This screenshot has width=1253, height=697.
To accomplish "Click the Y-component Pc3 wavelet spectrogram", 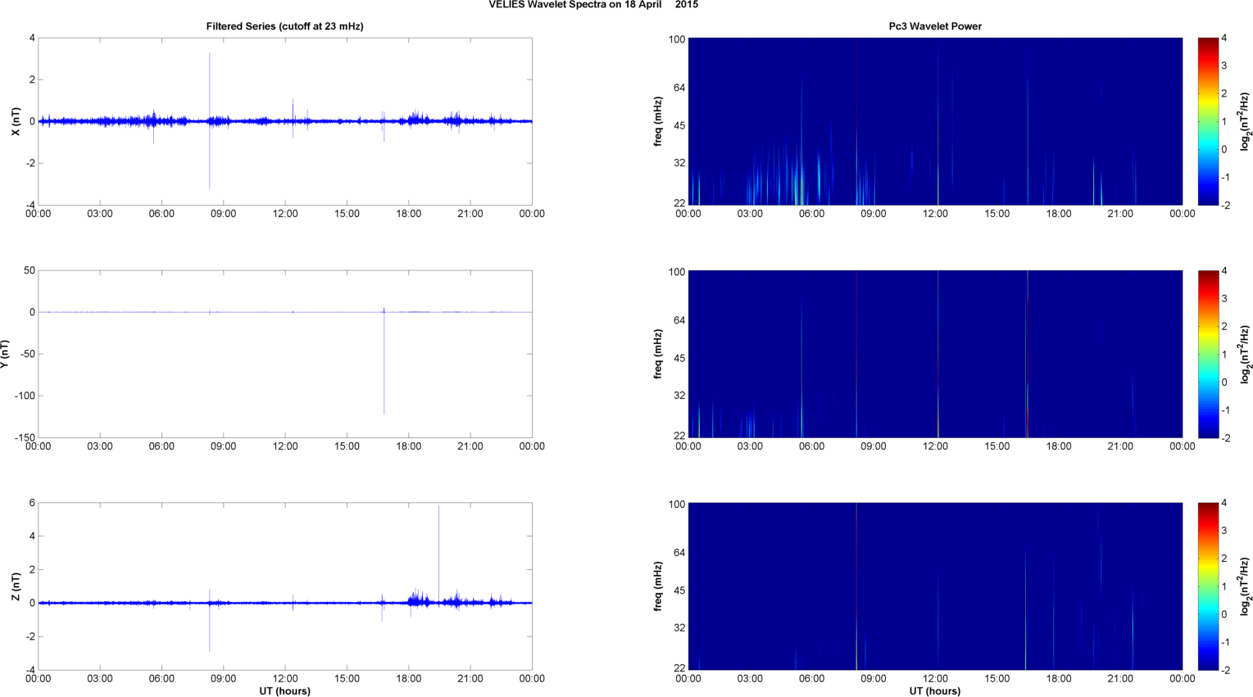I will pos(935,354).
